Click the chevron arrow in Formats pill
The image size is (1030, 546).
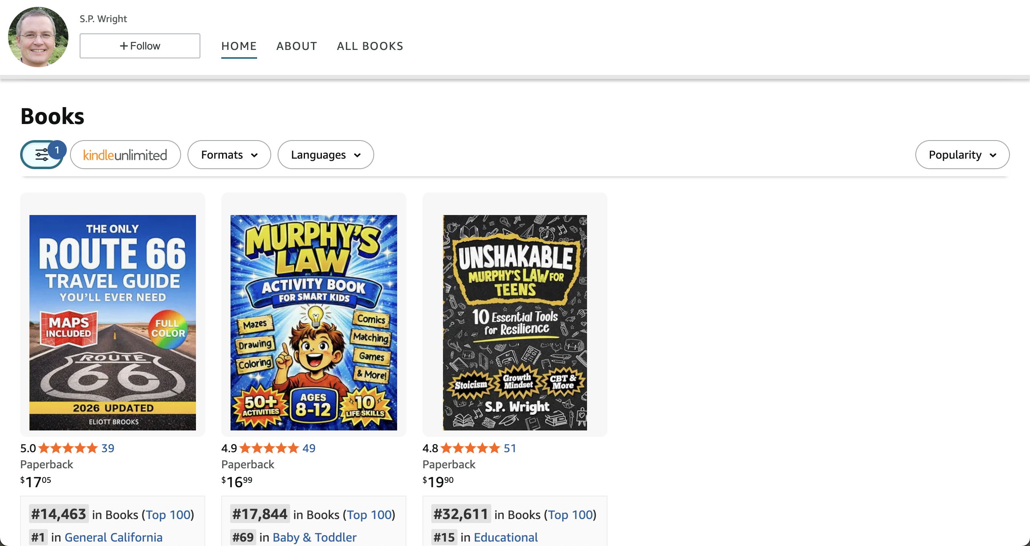pos(254,155)
